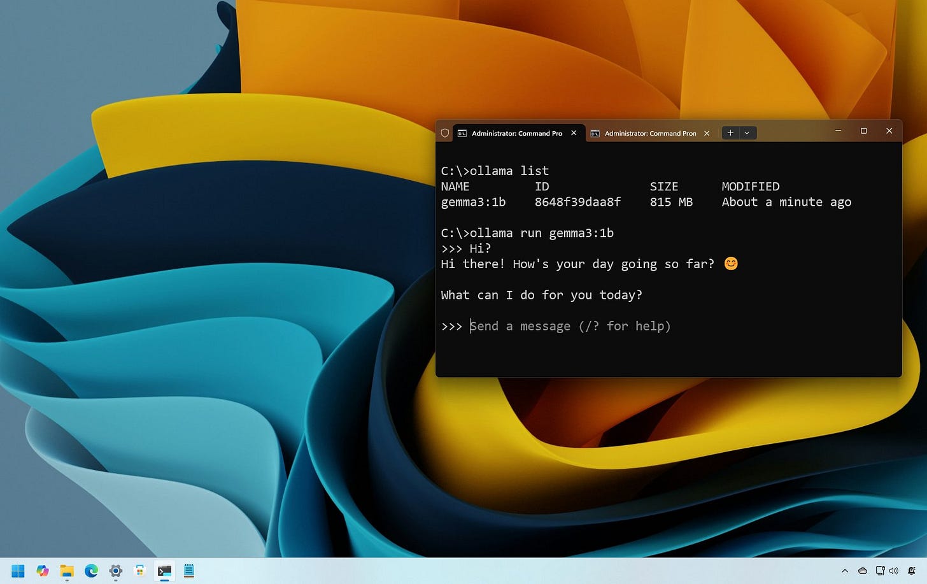This screenshot has width=927, height=584.
Task: Click the smiling emoji in the response
Action: 731,264
